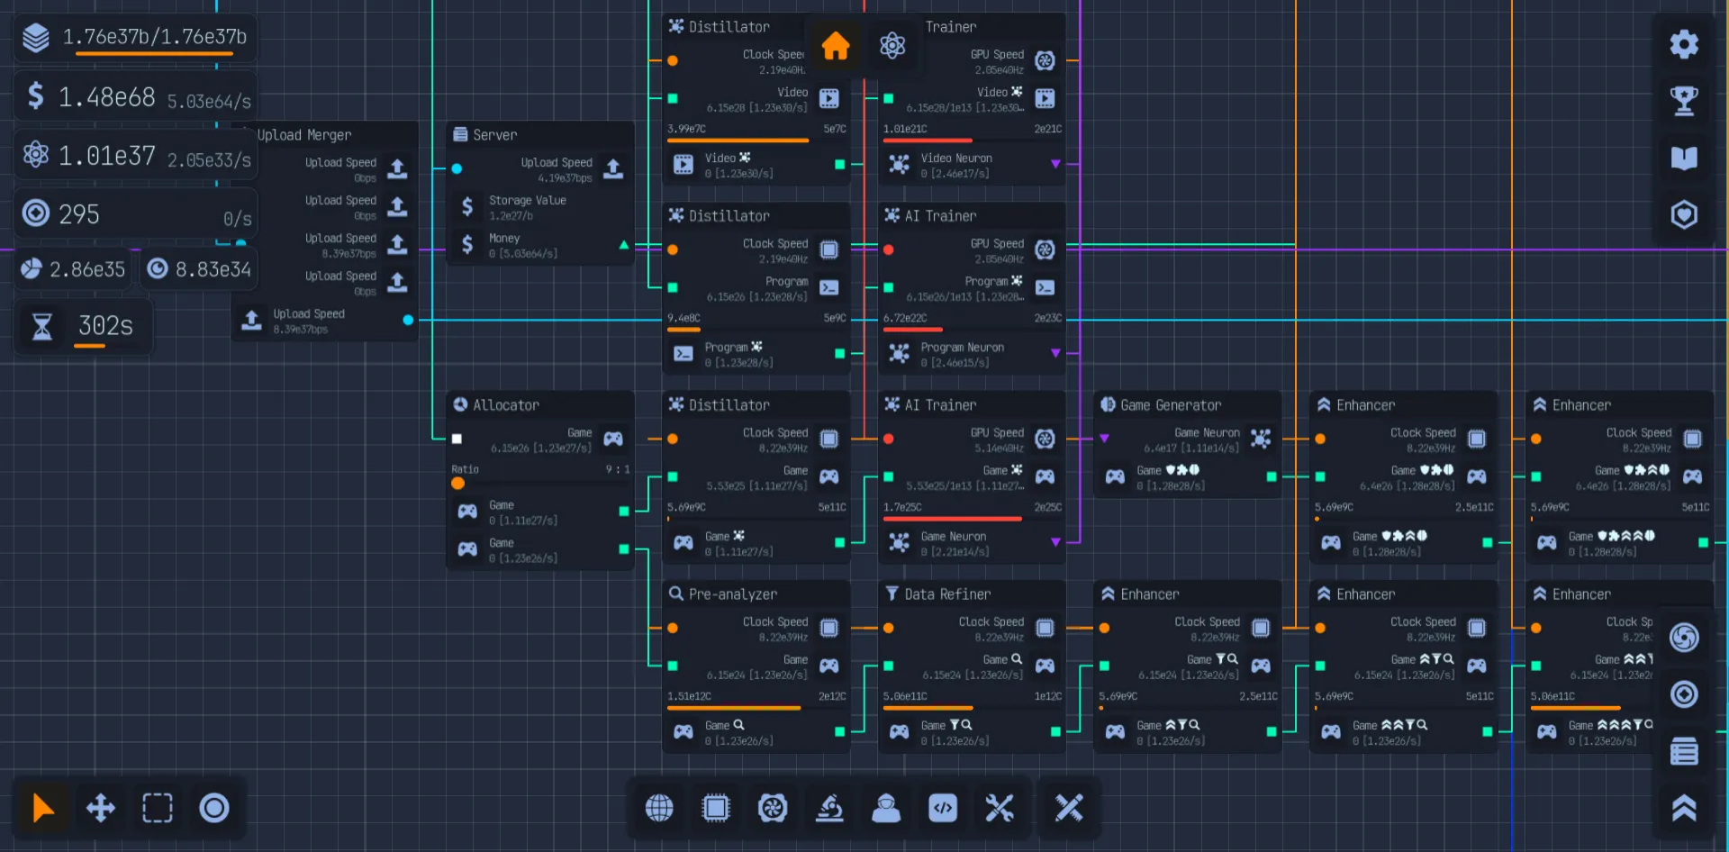
Task: Click the red progress bar at 1.7e25C
Action: [953, 519]
